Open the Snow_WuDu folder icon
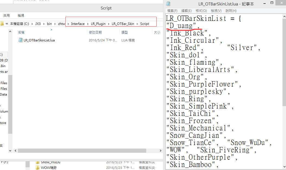Screen dimensions: 286x170 coord(38,162)
